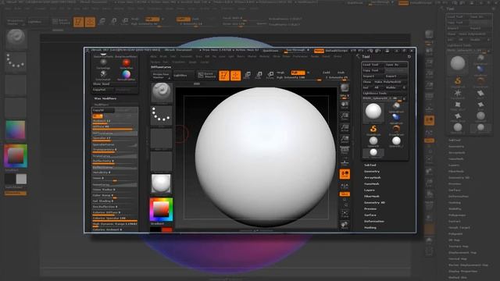Click the large sphere tool thumbnail
The width and height of the screenshot is (500, 281).
click(373, 112)
